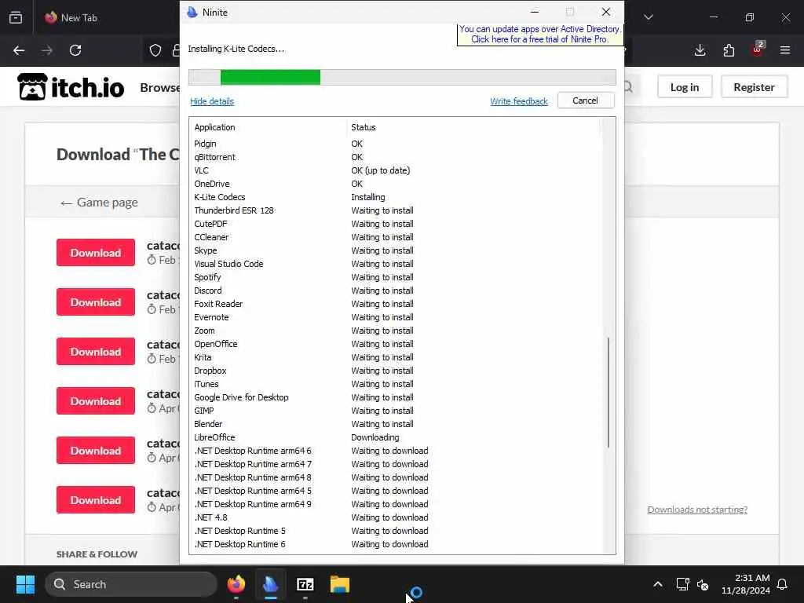804x603 pixels.
Task: Reload the page in Firefox
Action: click(75, 50)
